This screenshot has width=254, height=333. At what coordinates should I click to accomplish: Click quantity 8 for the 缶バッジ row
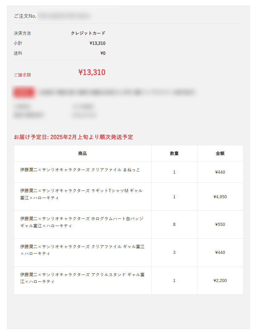click(x=174, y=224)
